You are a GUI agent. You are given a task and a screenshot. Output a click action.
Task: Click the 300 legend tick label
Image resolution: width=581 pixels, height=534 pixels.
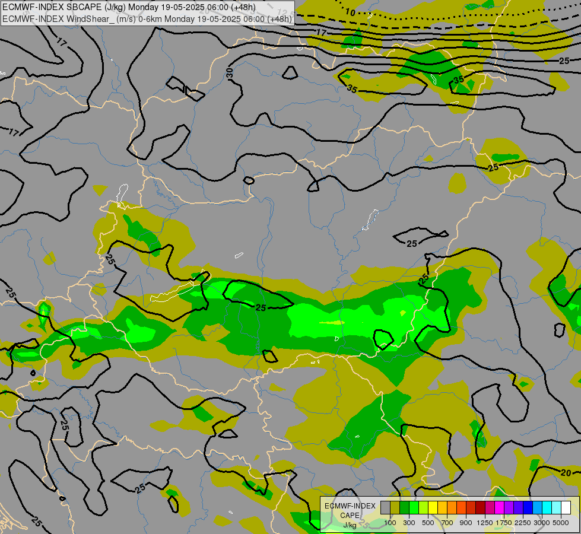[x=409, y=523]
